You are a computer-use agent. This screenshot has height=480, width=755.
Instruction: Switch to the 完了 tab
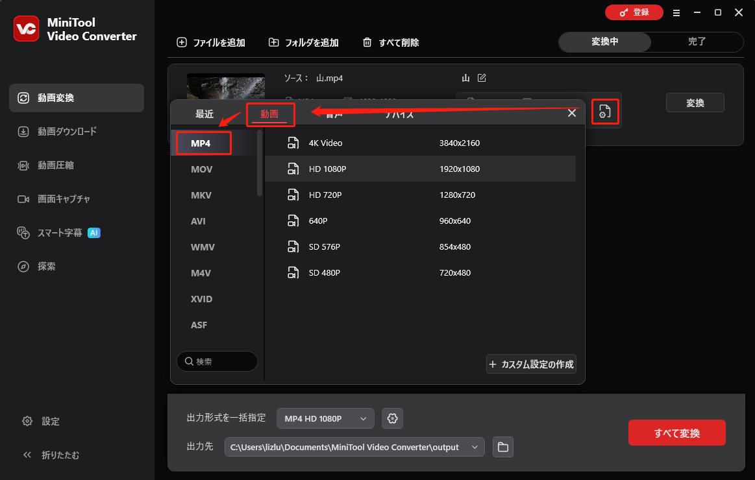(x=697, y=42)
